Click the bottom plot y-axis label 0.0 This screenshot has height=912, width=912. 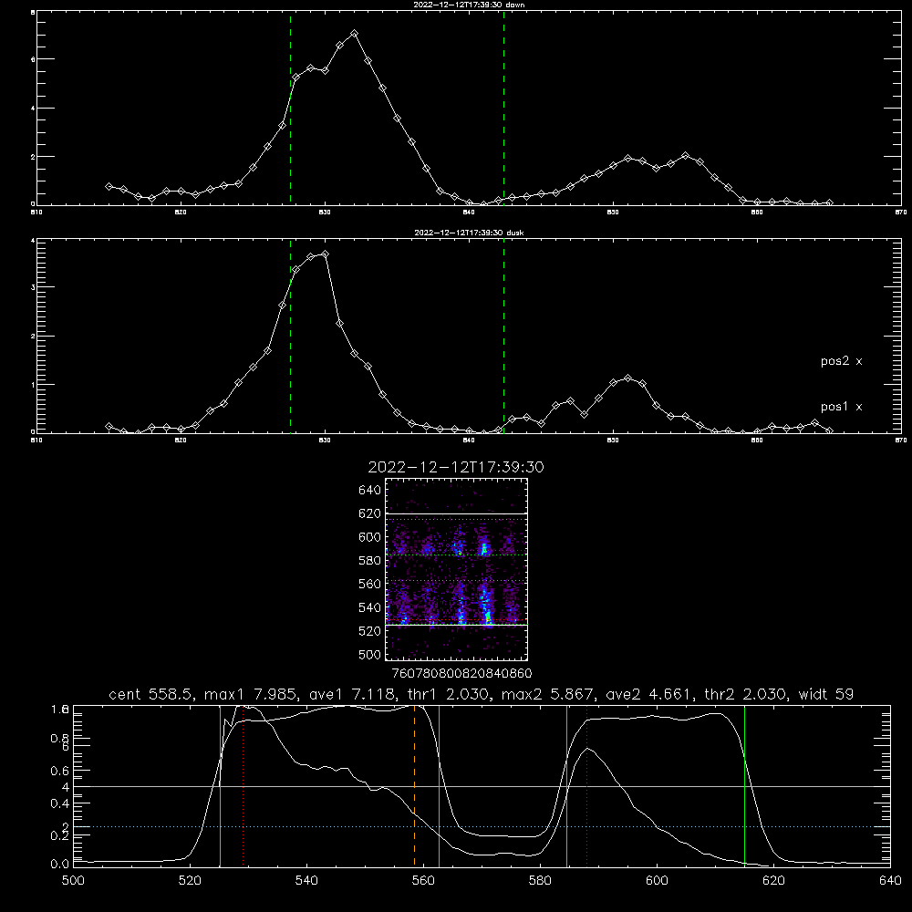point(60,865)
